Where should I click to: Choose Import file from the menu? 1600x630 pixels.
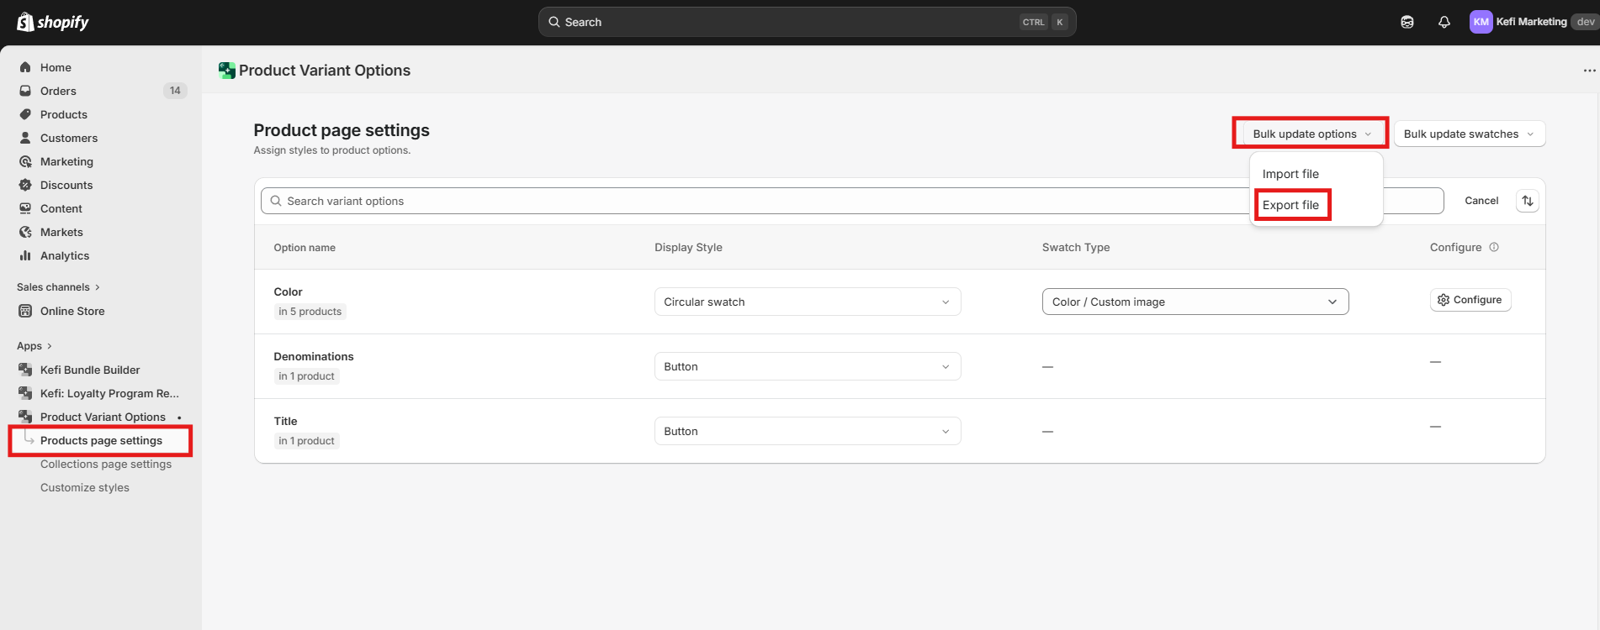tap(1290, 174)
